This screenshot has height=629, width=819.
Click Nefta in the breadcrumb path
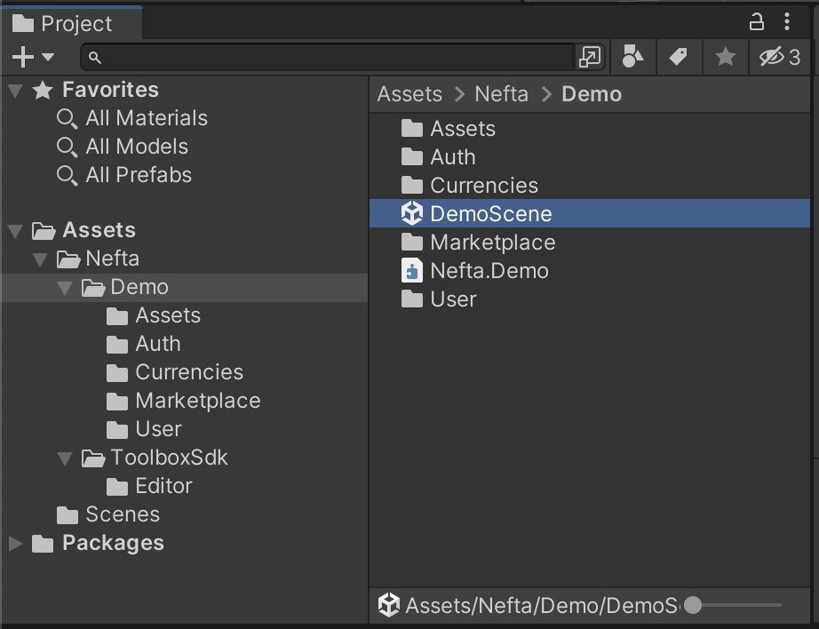[x=501, y=94]
